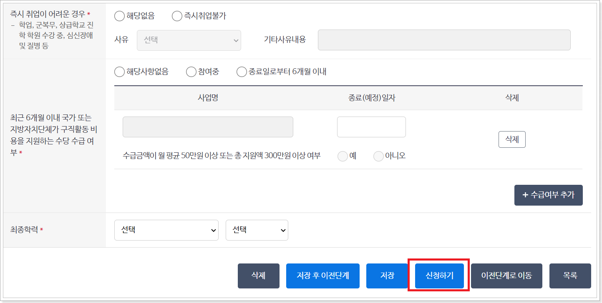
Task: Click 삭제 in the table row
Action: coord(512,139)
